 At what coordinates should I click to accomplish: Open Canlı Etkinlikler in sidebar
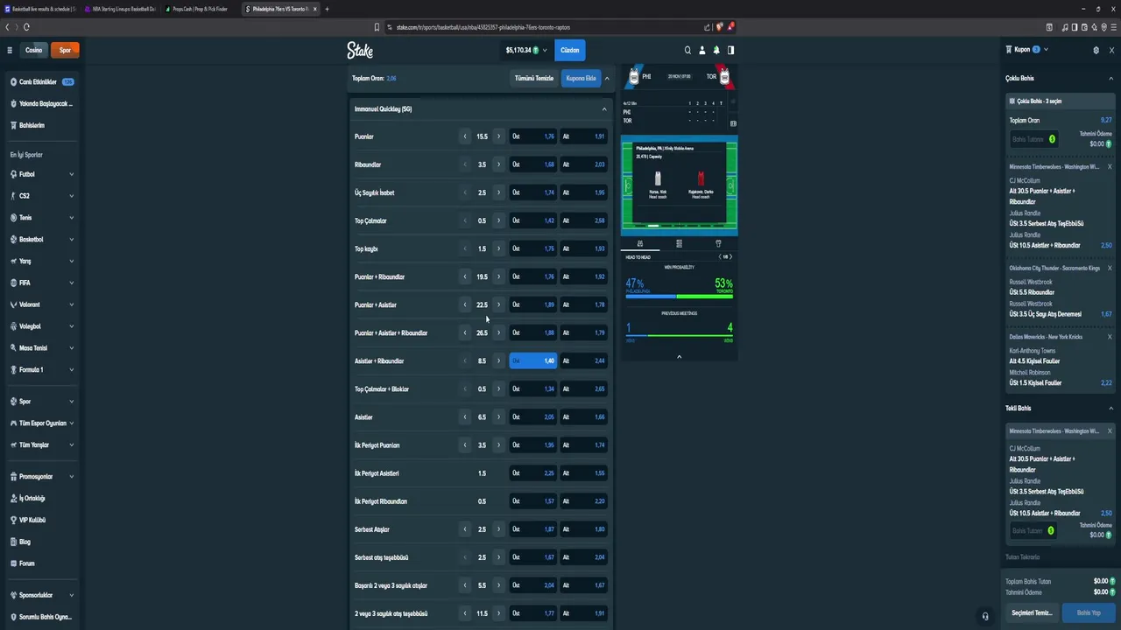[41, 82]
